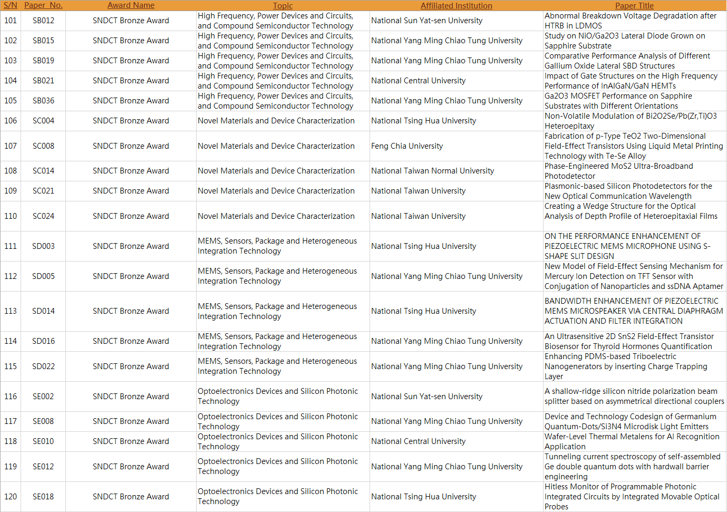
Task: Select paper number SD014 cell
Action: click(43, 311)
